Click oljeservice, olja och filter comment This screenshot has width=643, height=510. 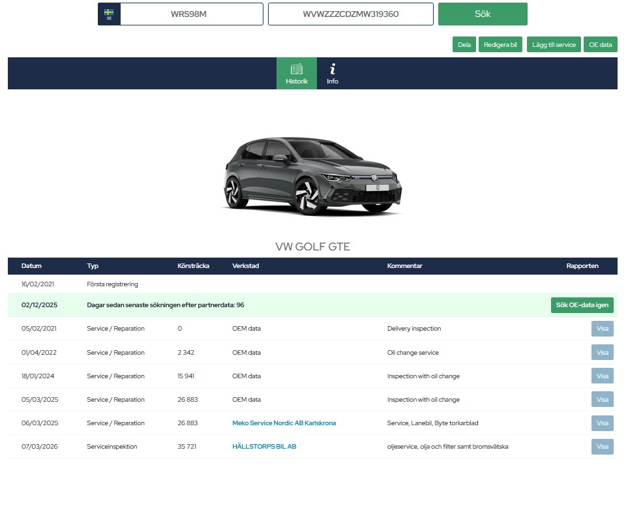[x=447, y=447]
